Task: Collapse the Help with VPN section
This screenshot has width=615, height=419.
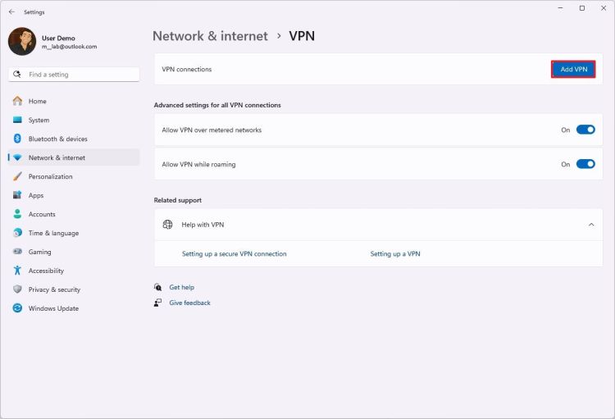Action: point(591,225)
